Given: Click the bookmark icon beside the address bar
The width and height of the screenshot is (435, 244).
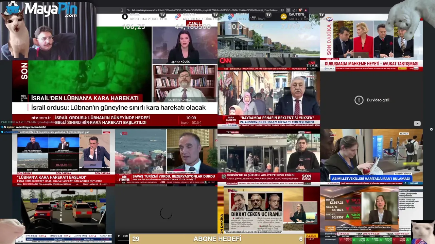Looking at the screenshot, I should point(122,10).
